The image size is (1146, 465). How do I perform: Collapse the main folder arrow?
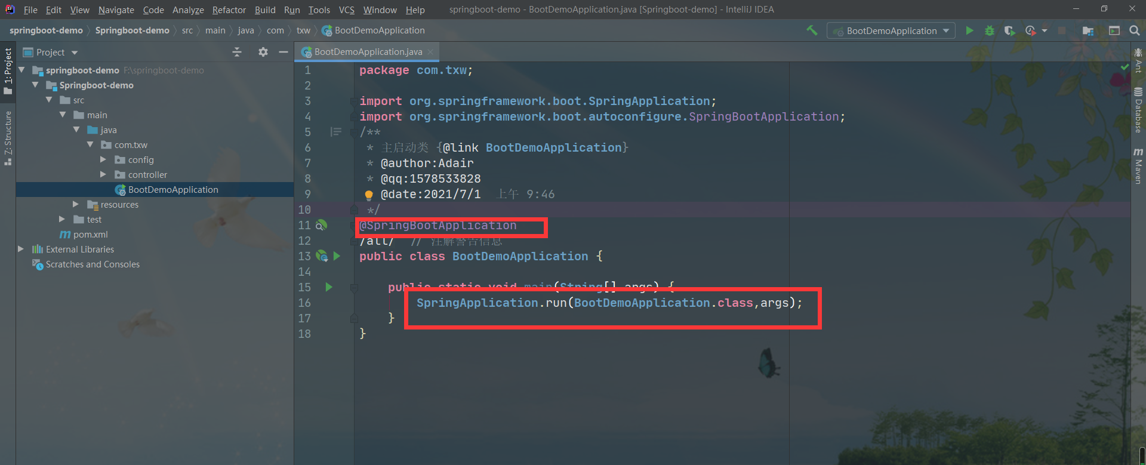click(63, 115)
